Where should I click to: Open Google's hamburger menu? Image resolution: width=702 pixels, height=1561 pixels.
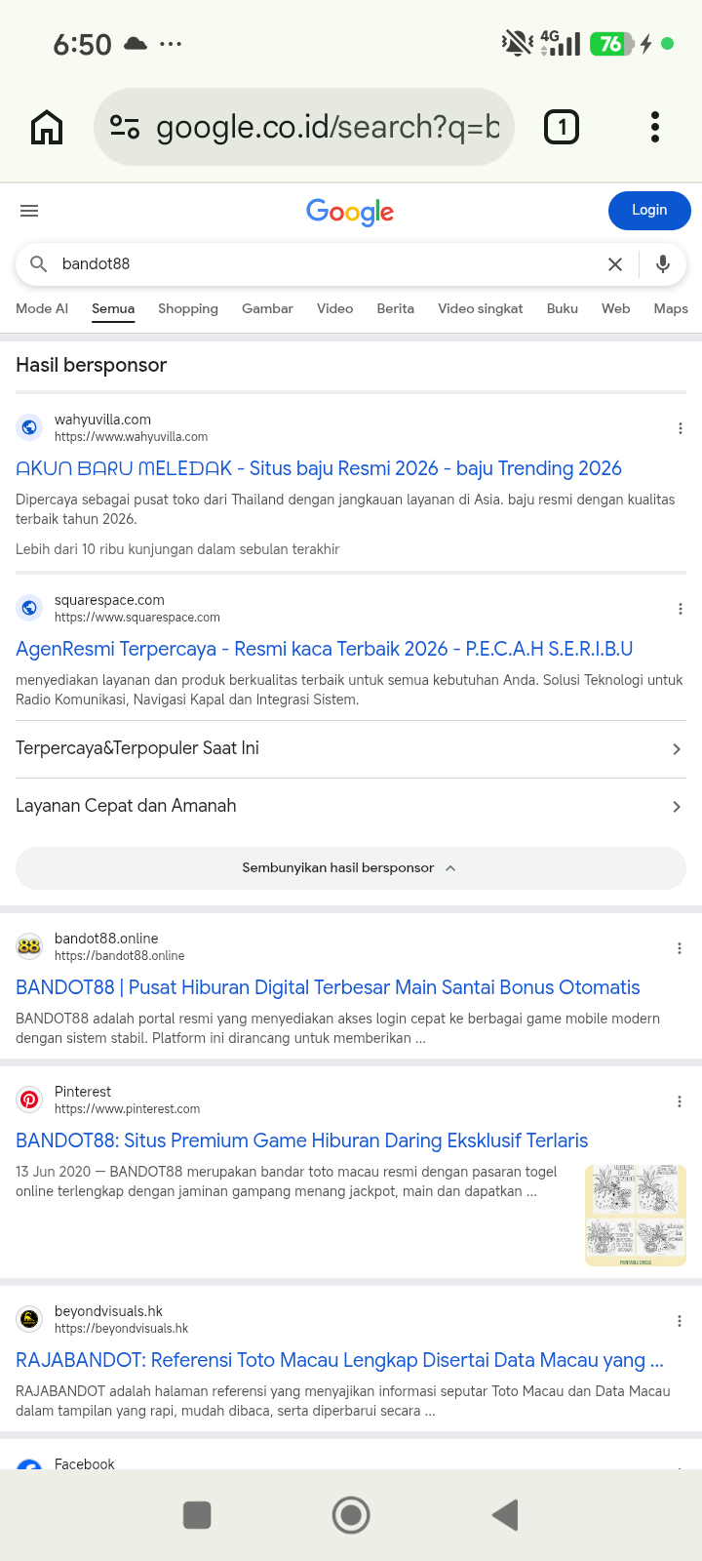29,211
